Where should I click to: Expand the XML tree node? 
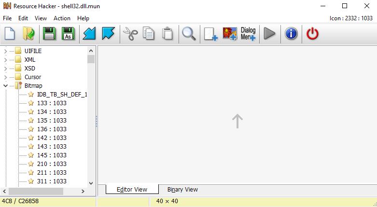(5, 60)
